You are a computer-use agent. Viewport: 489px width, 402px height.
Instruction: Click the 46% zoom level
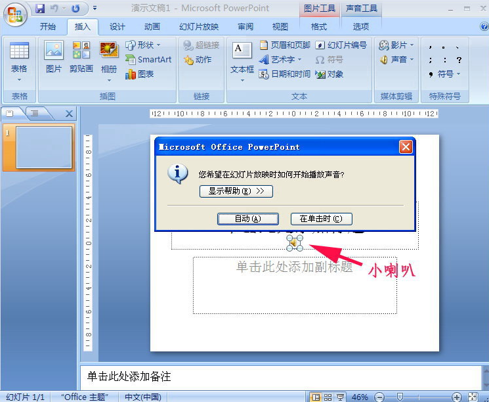click(x=360, y=397)
